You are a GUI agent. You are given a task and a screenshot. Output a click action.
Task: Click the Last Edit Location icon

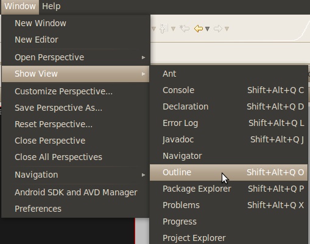point(185,29)
